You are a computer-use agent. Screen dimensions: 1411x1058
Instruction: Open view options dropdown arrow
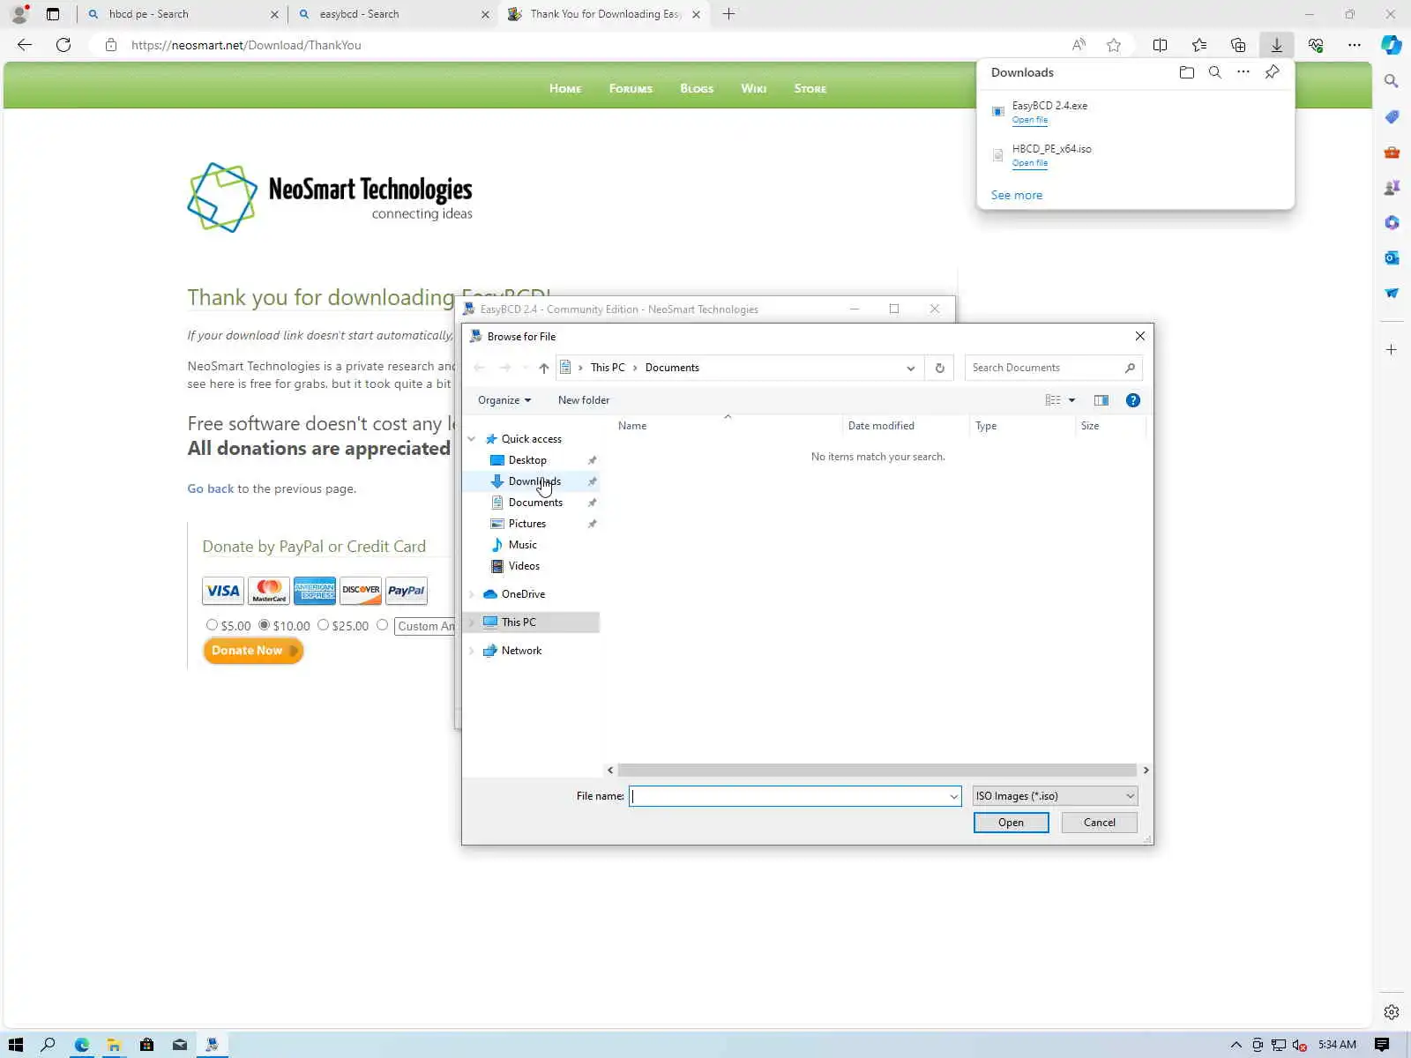(1072, 400)
